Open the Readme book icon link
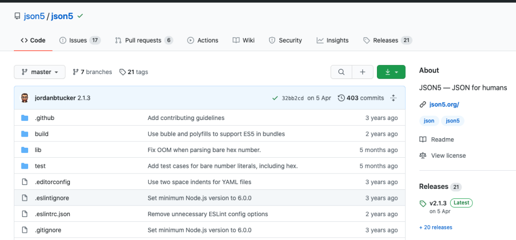The width and height of the screenshot is (516, 240). pos(423,140)
